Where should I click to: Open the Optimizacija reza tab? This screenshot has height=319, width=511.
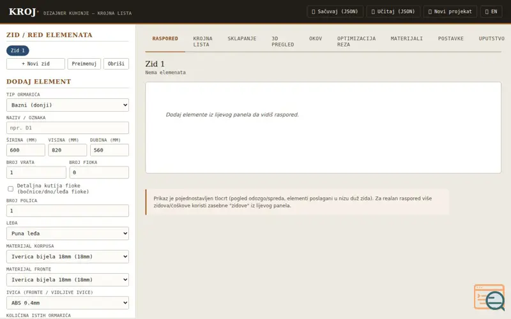pyautogui.click(x=356, y=41)
